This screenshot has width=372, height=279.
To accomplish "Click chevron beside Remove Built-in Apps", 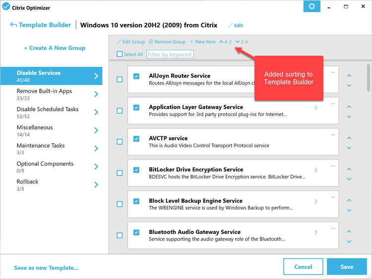I will tap(96, 94).
